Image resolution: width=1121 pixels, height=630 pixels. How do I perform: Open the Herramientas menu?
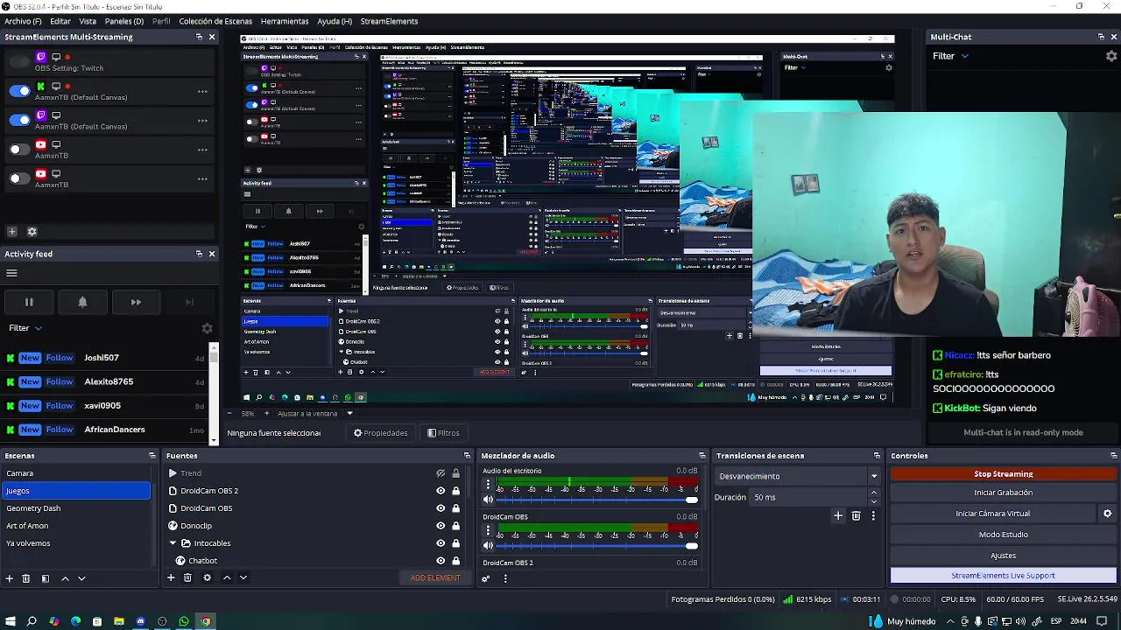[x=285, y=21]
